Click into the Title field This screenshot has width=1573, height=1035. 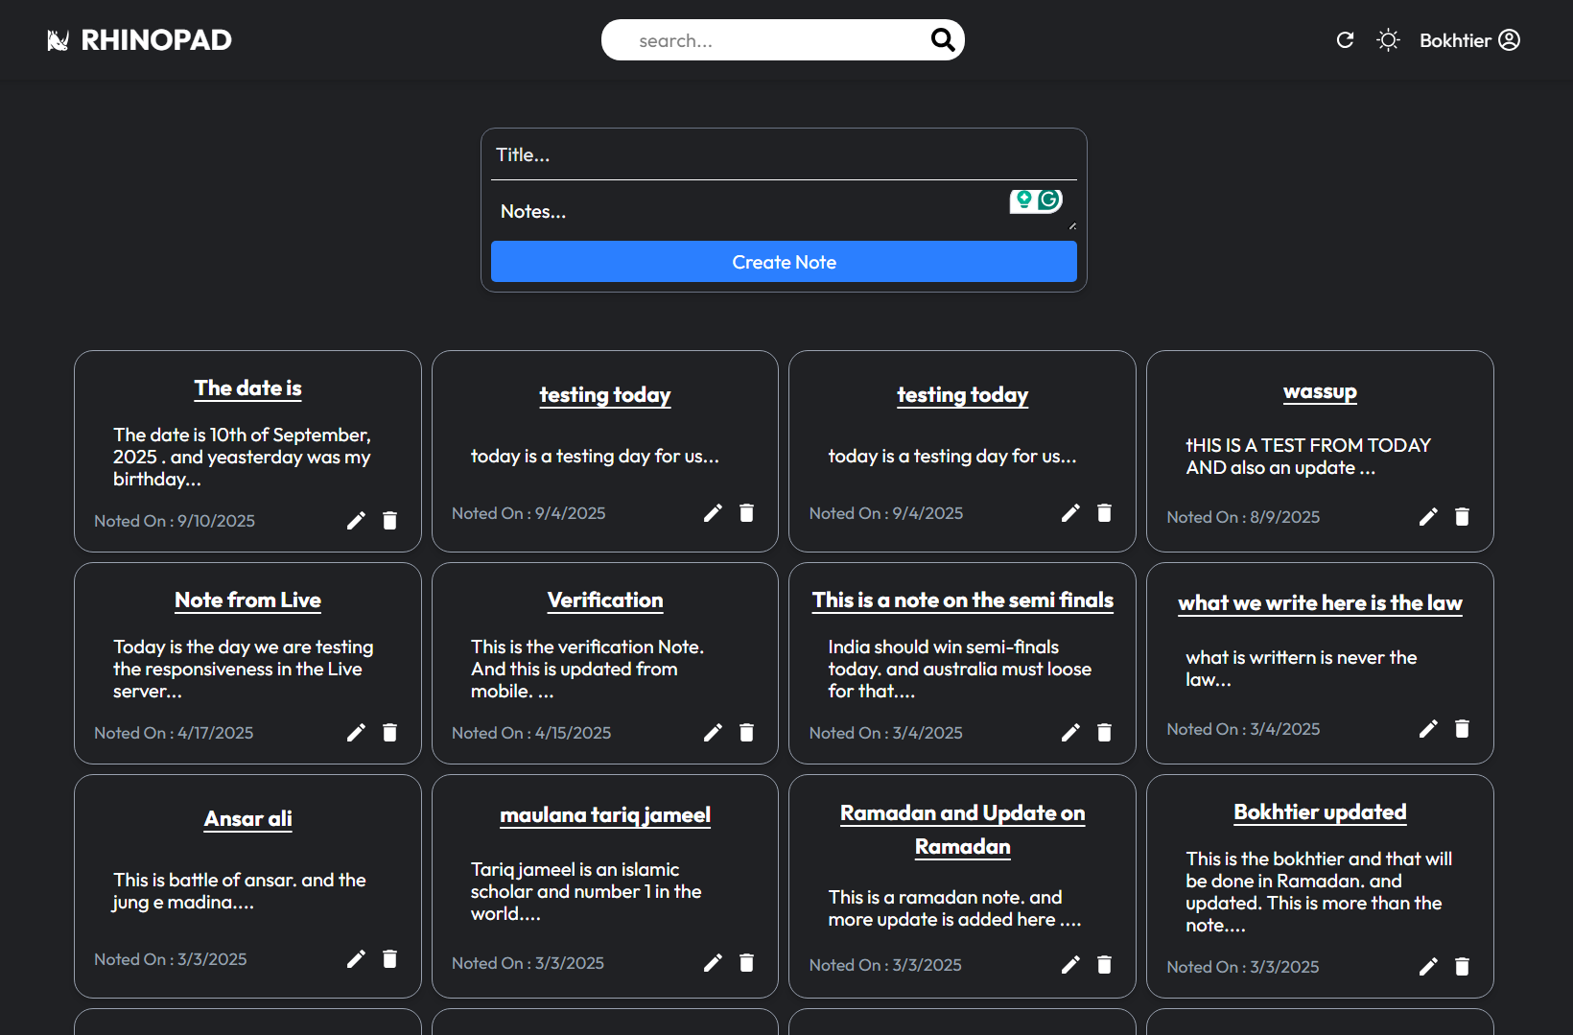tap(783, 155)
